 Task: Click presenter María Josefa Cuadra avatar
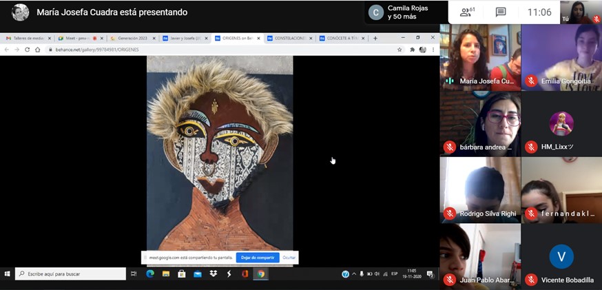20,12
